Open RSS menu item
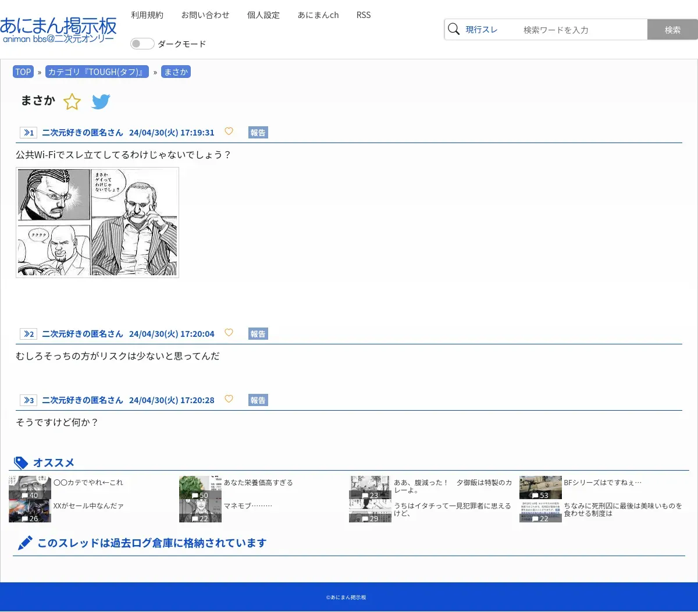The image size is (698, 612). (364, 15)
